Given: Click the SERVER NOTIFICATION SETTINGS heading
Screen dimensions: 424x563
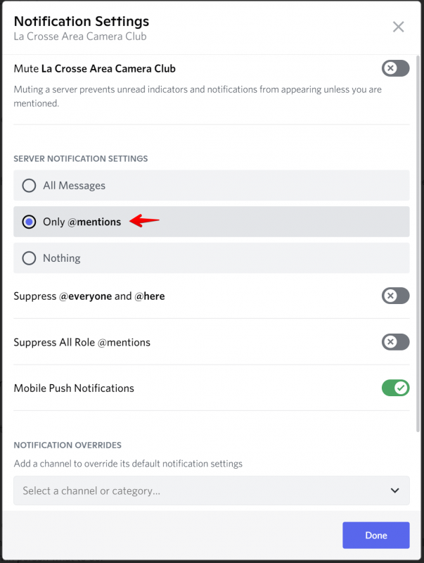Looking at the screenshot, I should tap(80, 158).
